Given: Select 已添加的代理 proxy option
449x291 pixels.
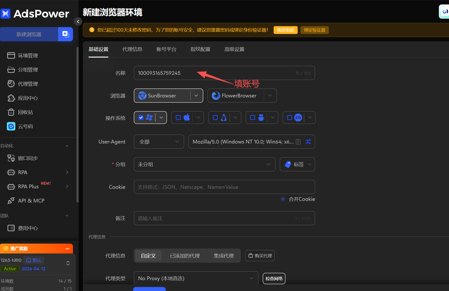Looking at the screenshot, I should (x=185, y=256).
